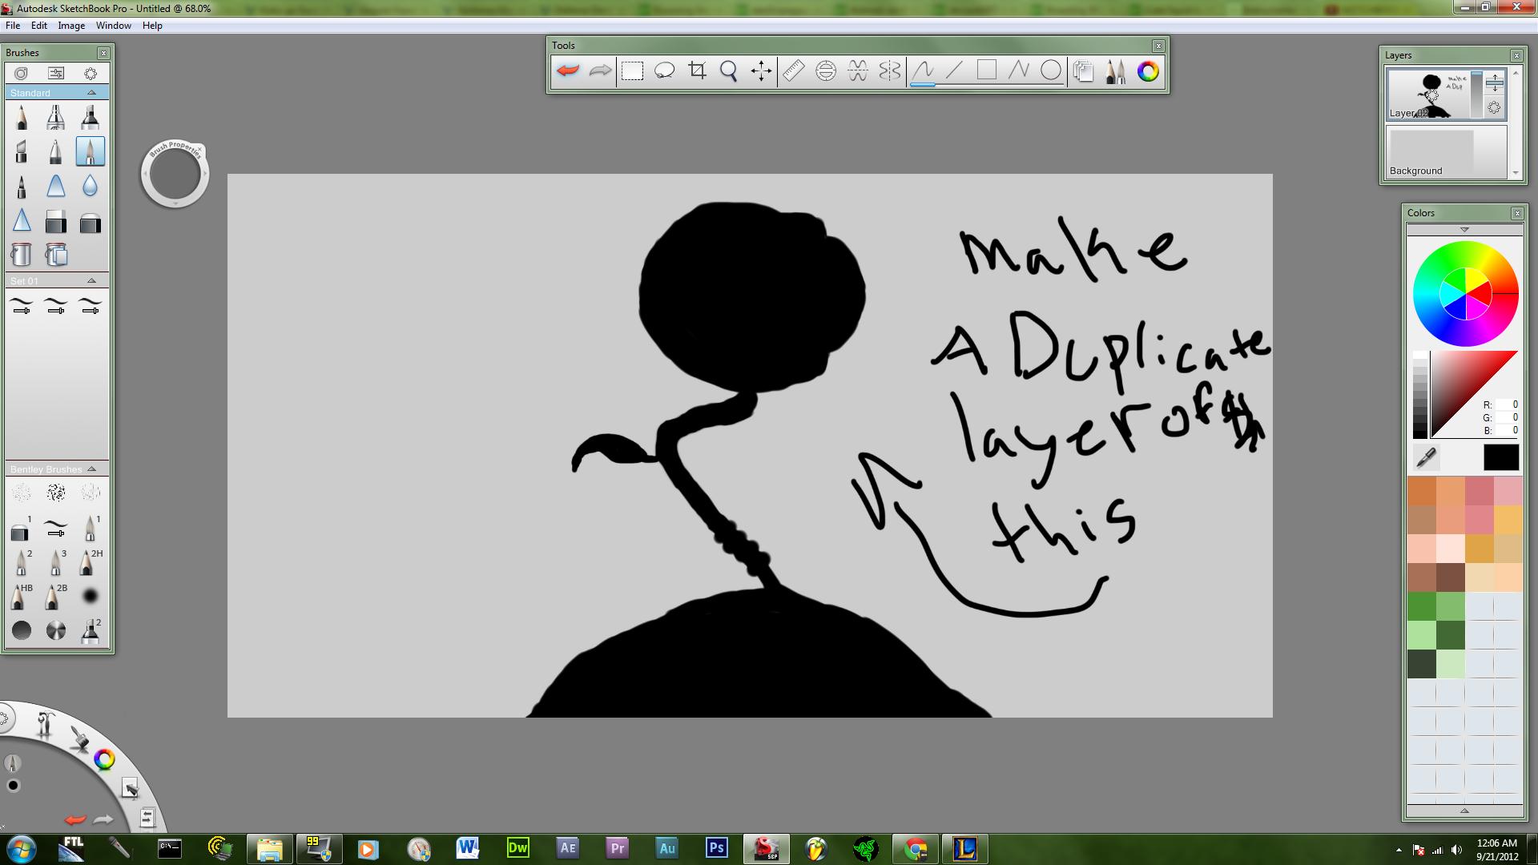The height and width of the screenshot is (865, 1538).
Task: Toggle the Symmetry tool
Action: [890, 71]
